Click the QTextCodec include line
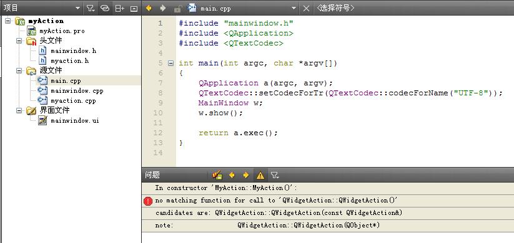The height and width of the screenshot is (243, 514). click(231, 43)
